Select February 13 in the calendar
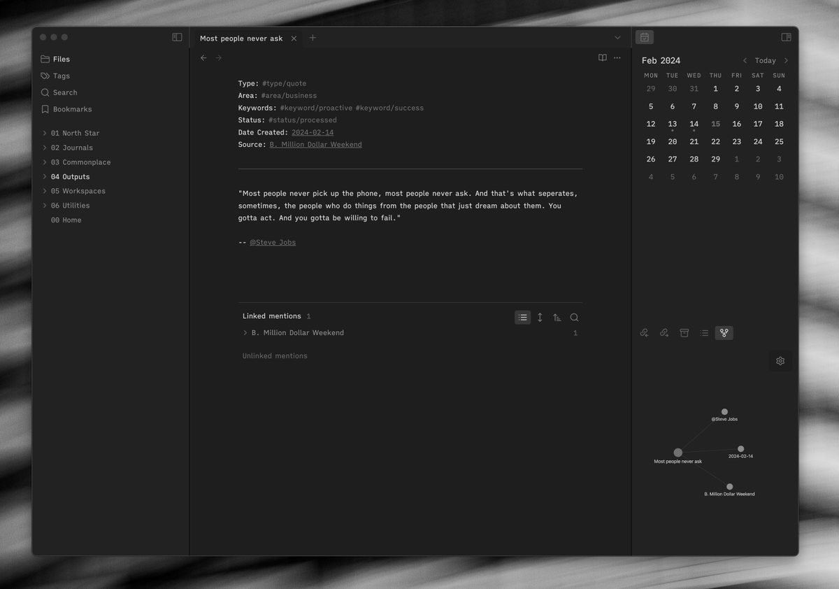839x589 pixels. tap(672, 124)
